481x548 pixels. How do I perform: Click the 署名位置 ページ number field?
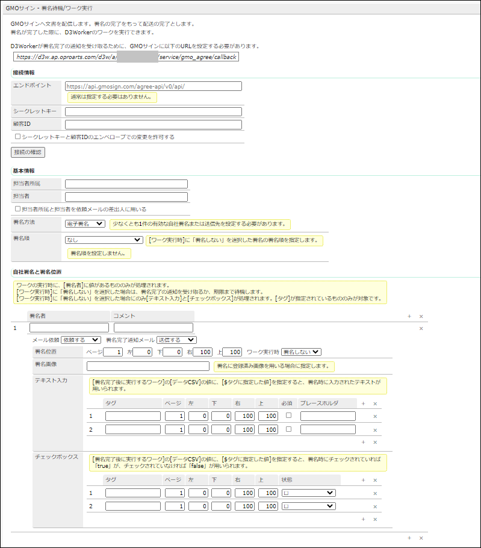coord(113,352)
